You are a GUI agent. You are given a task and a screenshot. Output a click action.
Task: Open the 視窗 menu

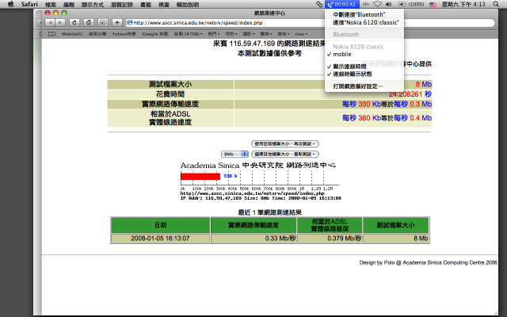coord(164,5)
